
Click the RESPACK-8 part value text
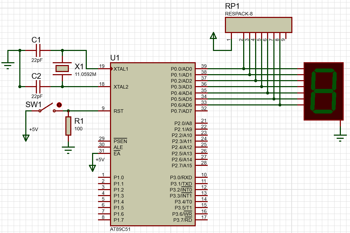tap(239, 14)
